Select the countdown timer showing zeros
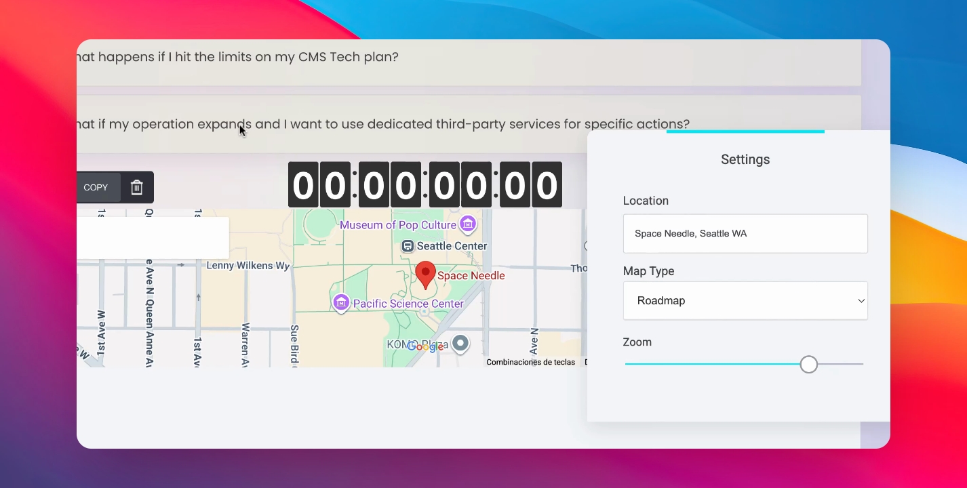The width and height of the screenshot is (967, 488). (x=425, y=184)
